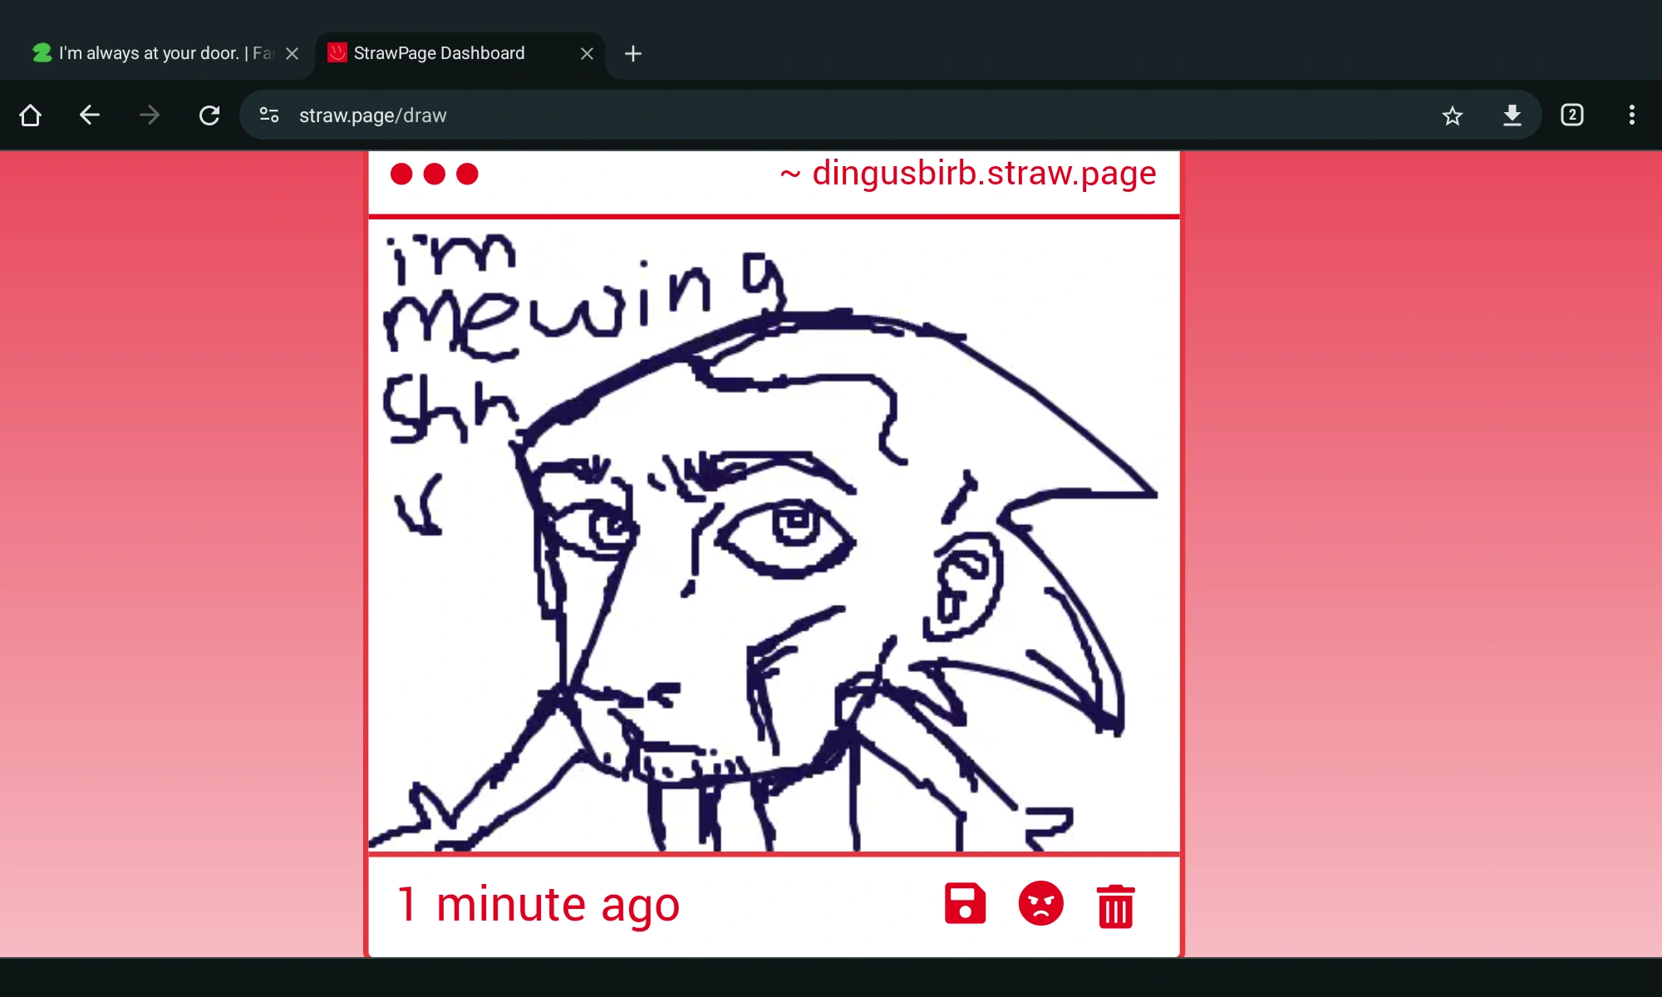The width and height of the screenshot is (1662, 997).
Task: Open the Chrome three-dot menu
Action: point(1631,115)
